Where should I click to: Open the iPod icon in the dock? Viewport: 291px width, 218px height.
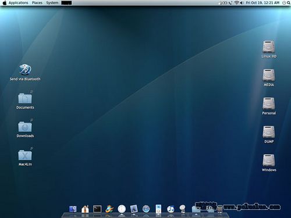[x=158, y=209]
